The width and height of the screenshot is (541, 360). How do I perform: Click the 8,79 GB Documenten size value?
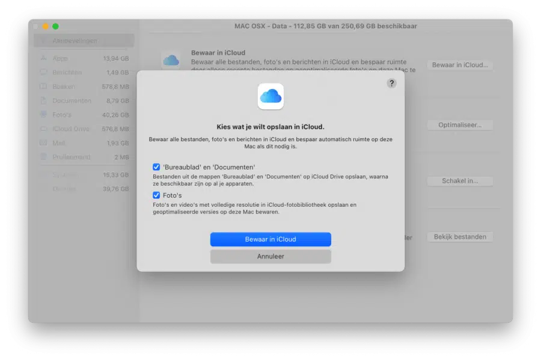click(x=118, y=101)
